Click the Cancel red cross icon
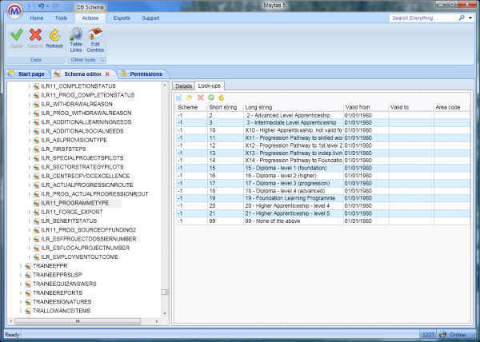Screen dimensions: 480x342 click(x=35, y=34)
